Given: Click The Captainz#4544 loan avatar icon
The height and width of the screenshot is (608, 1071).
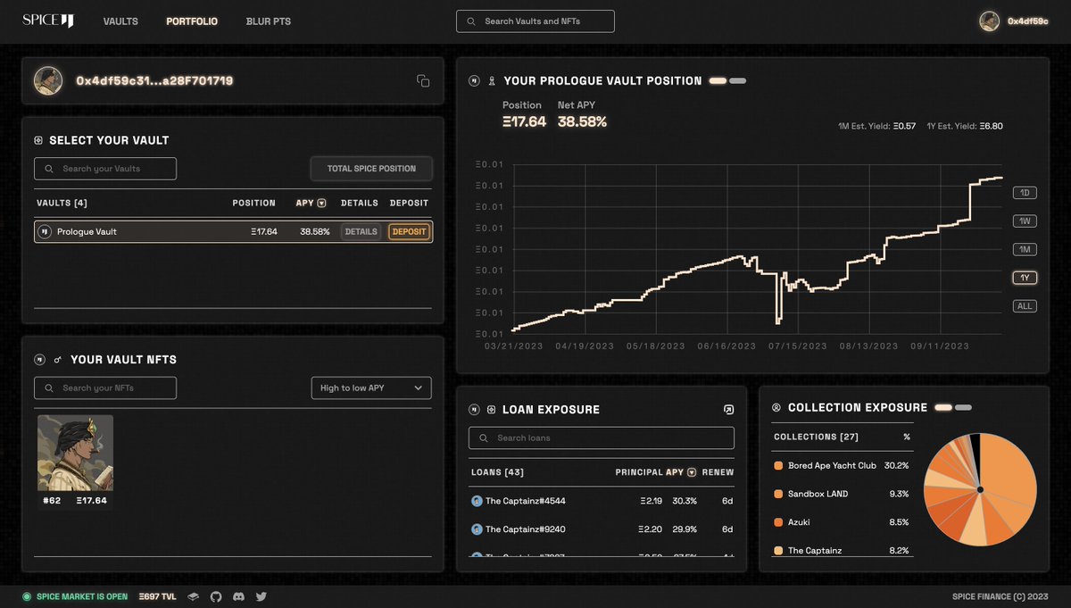Looking at the screenshot, I should (477, 502).
